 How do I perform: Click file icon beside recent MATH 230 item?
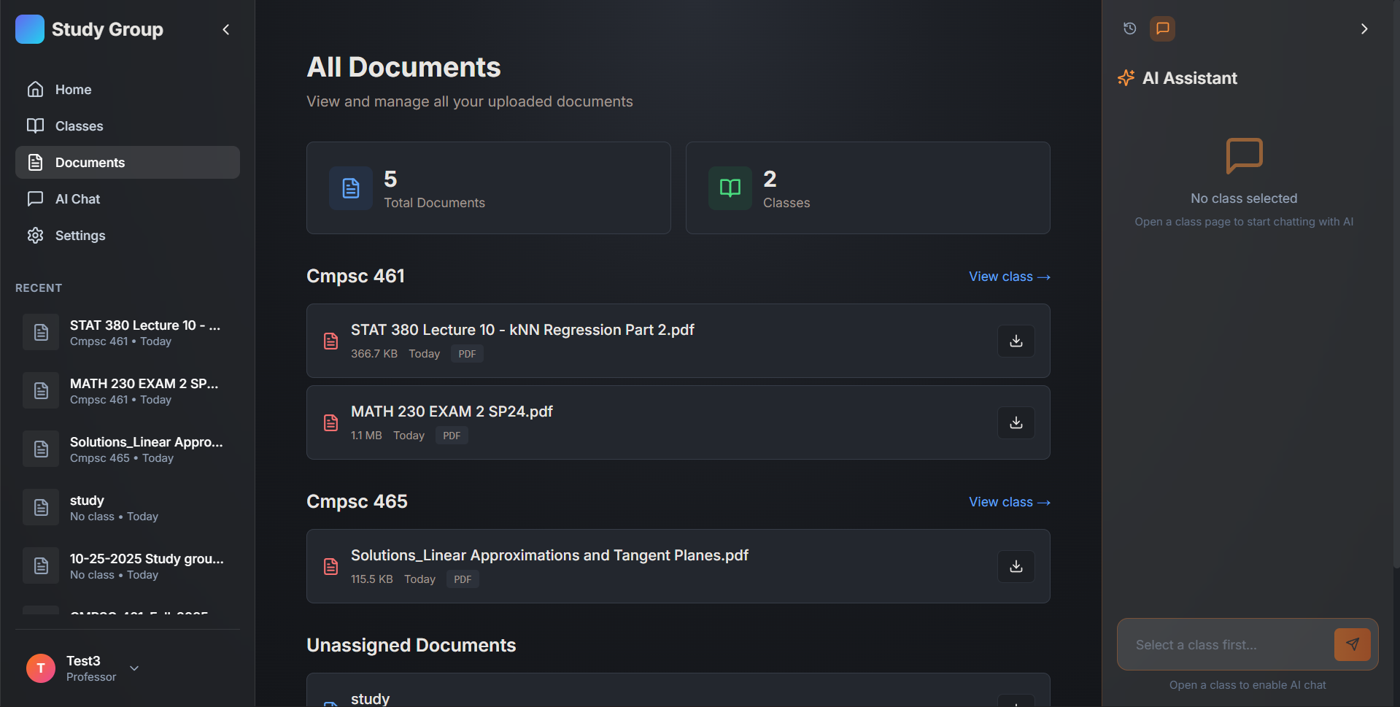point(41,390)
